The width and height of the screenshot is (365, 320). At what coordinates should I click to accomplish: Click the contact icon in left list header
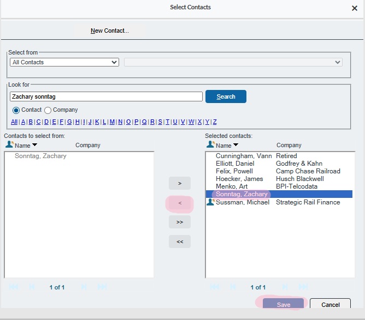point(9,145)
